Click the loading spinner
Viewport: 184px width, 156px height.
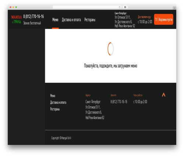tap(110, 49)
